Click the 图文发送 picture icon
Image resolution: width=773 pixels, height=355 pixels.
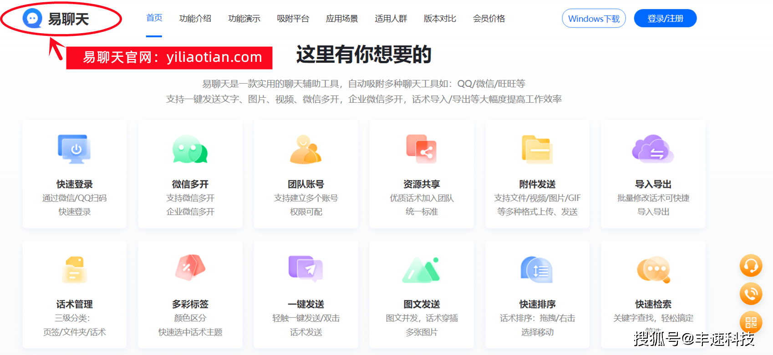(x=422, y=270)
